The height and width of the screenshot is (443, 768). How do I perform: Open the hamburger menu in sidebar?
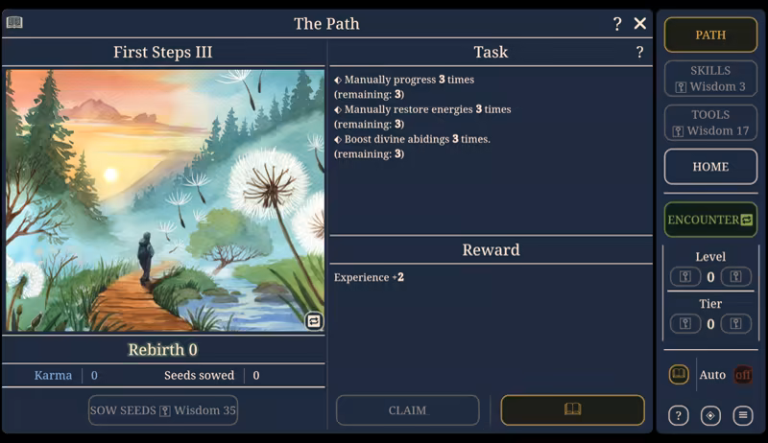(x=742, y=415)
